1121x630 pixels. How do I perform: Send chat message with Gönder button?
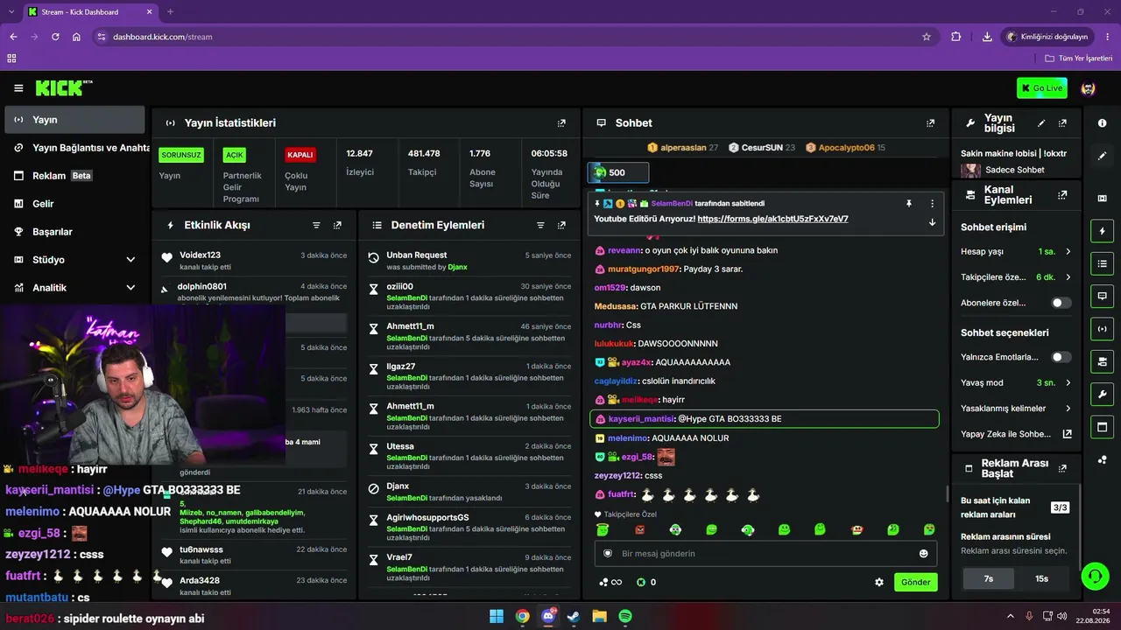click(916, 582)
